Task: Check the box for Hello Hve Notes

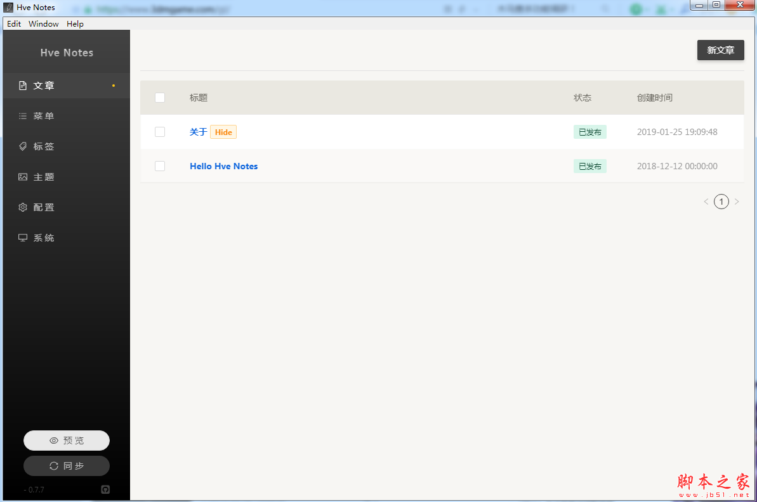Action: point(160,166)
